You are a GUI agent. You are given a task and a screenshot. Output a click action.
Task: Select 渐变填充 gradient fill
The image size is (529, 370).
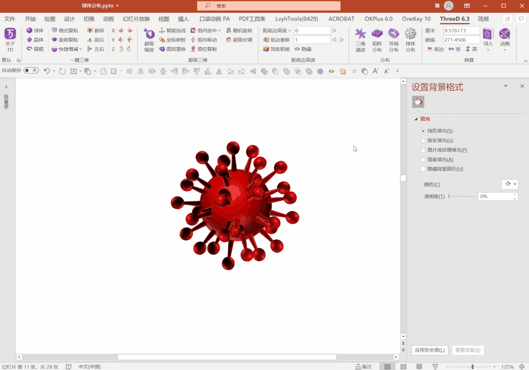click(423, 140)
